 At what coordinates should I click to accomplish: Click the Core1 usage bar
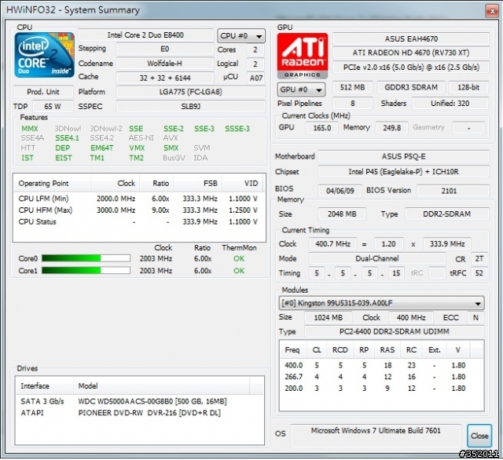click(x=86, y=271)
